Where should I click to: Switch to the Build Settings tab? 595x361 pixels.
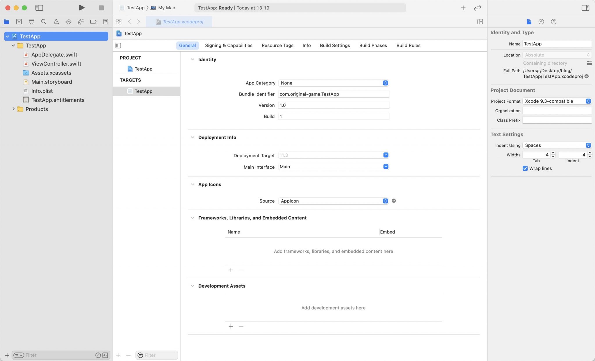pos(335,45)
